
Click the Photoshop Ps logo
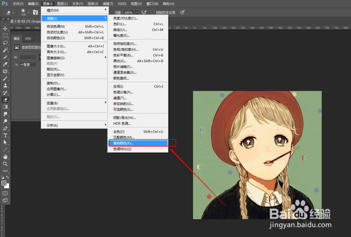[5, 4]
